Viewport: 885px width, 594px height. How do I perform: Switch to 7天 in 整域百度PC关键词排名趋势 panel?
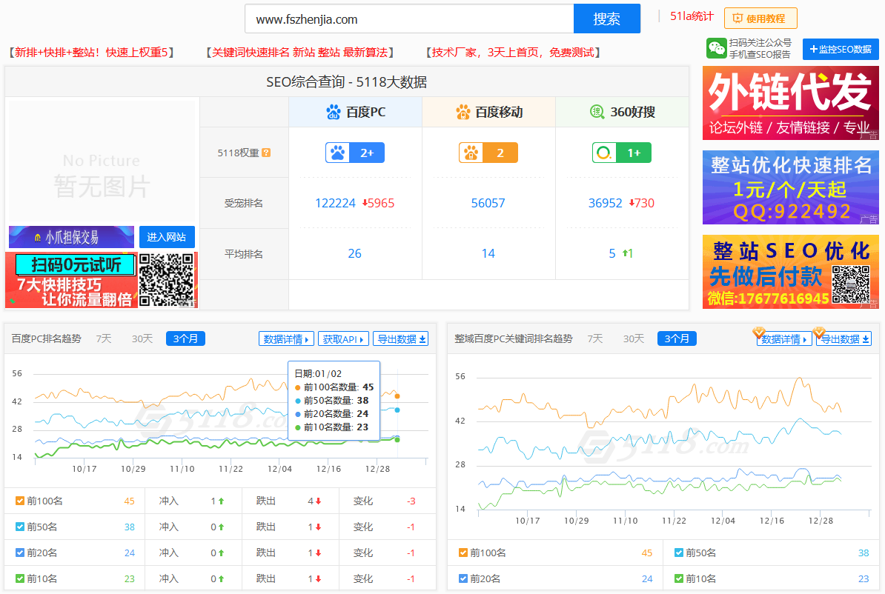coord(595,339)
